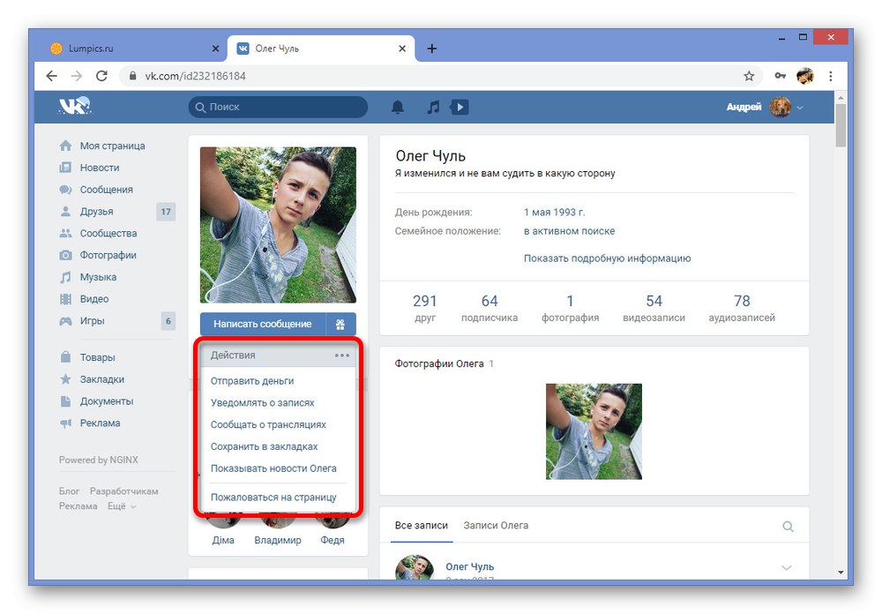
Task: Switch to Все записи tab
Action: (422, 526)
